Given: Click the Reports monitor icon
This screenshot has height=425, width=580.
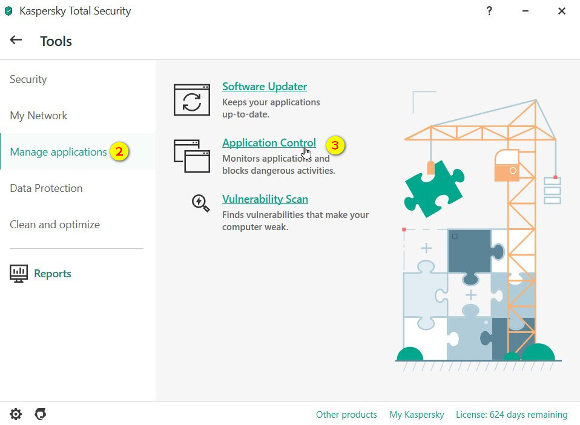Looking at the screenshot, I should (x=19, y=274).
